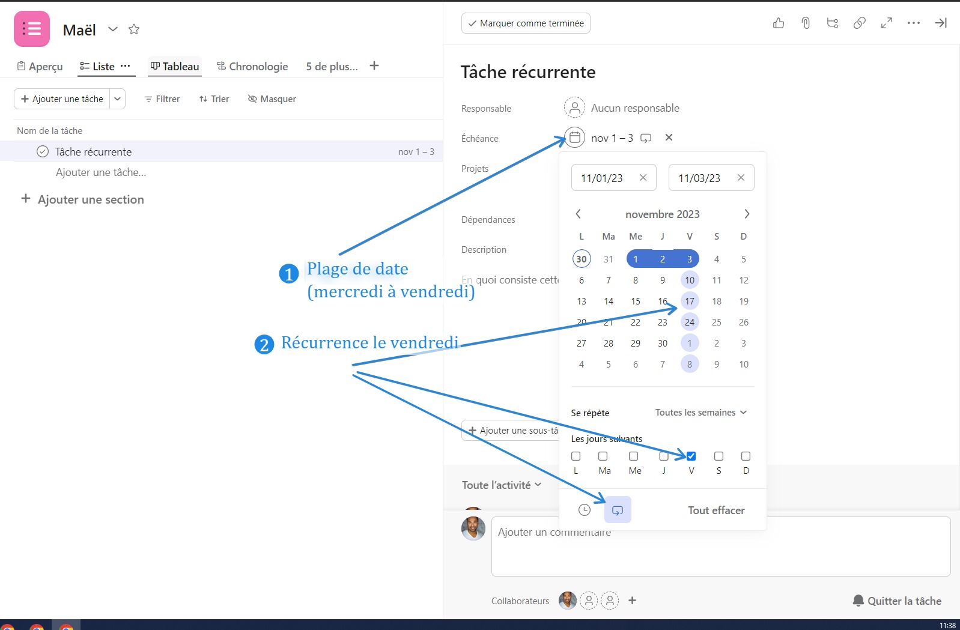
Task: Click the paperclip attachment icon
Action: coord(806,23)
